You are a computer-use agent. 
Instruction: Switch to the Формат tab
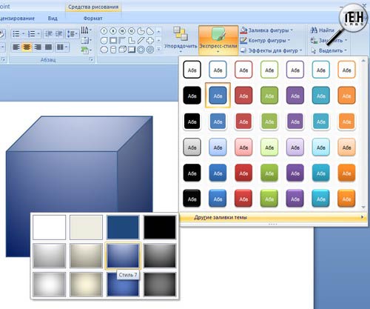[92, 19]
